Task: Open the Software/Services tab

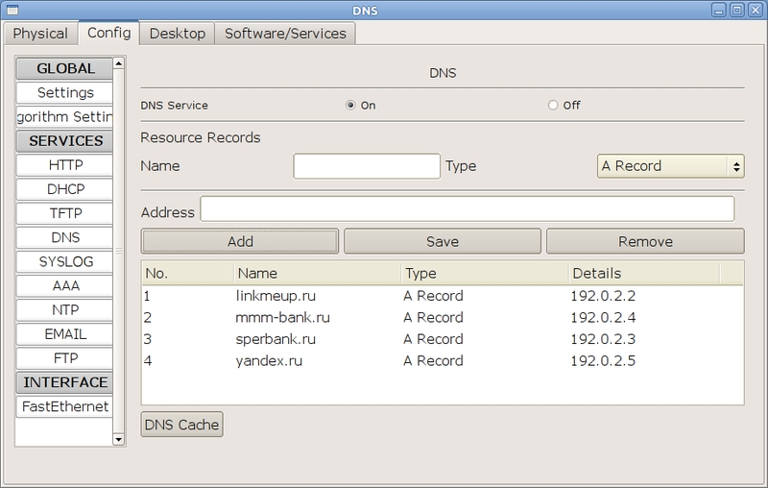Action: 285,34
